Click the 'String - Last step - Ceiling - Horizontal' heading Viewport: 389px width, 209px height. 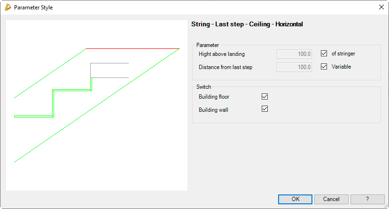[x=247, y=24]
